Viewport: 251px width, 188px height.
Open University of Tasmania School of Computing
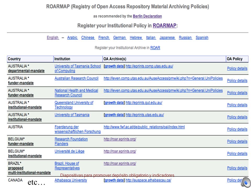click(78, 68)
